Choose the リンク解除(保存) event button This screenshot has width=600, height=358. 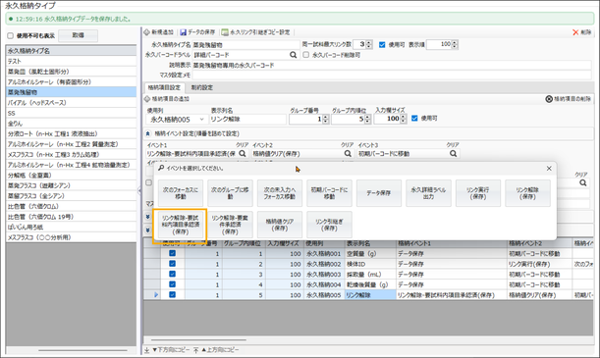527,193
